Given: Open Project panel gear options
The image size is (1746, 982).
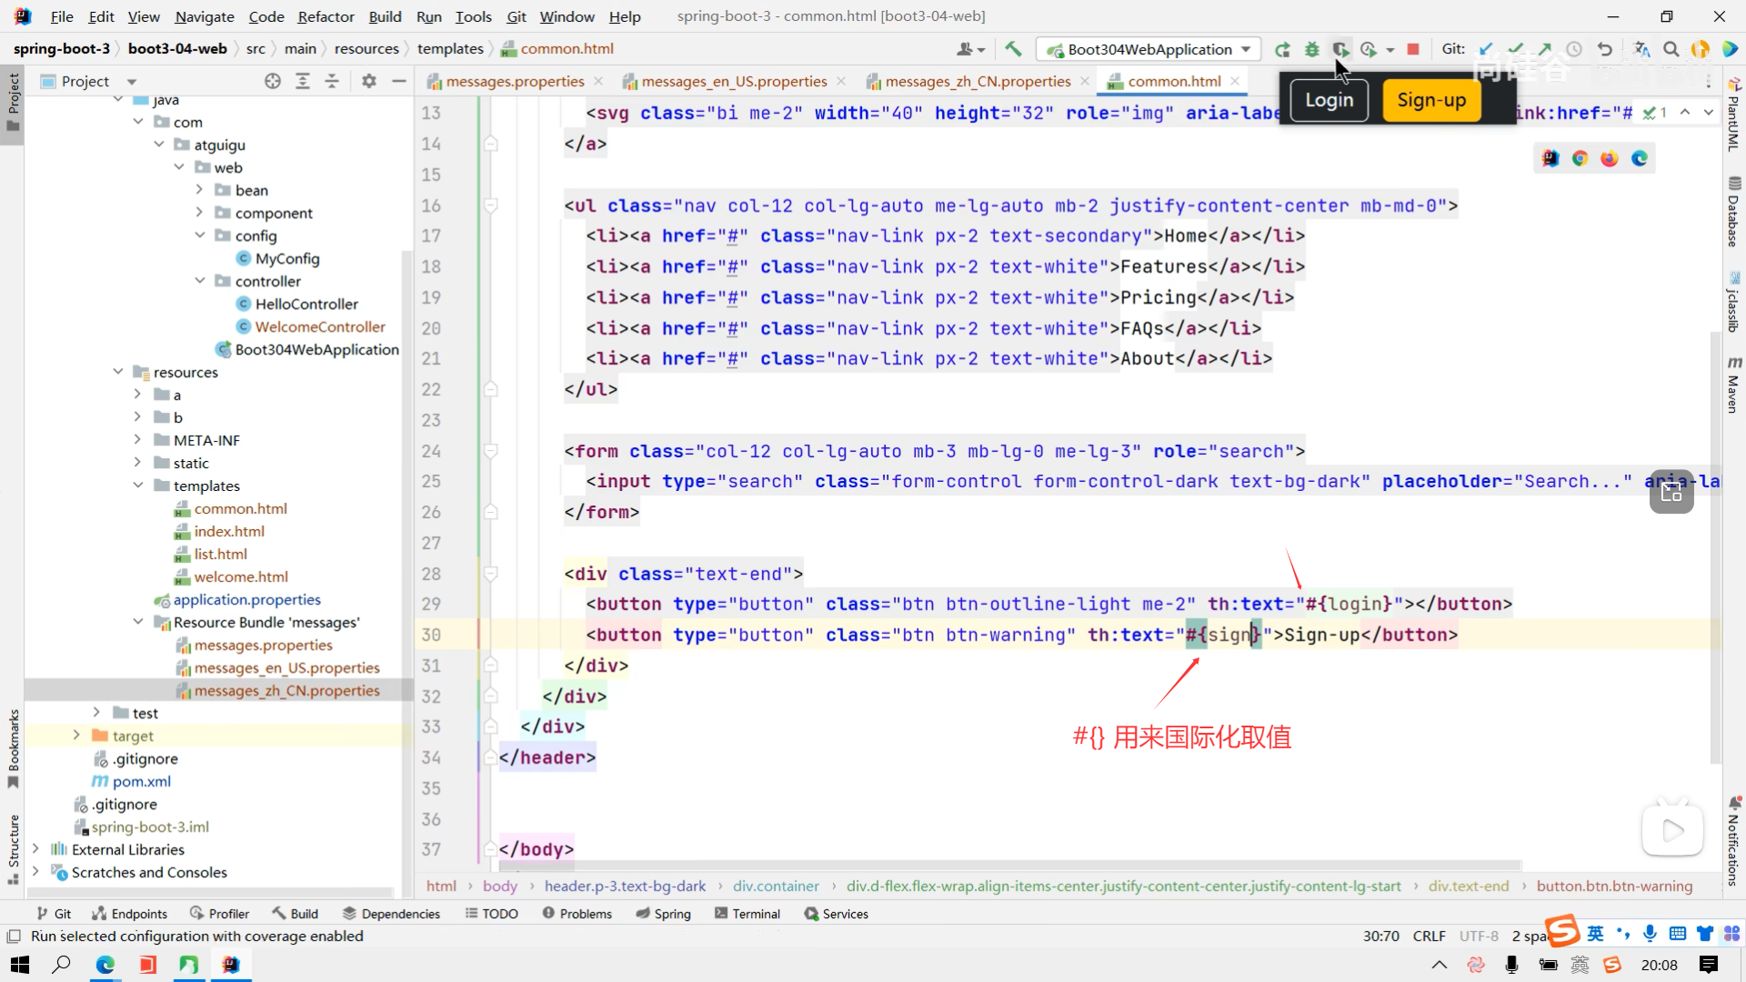Looking at the screenshot, I should click(368, 81).
